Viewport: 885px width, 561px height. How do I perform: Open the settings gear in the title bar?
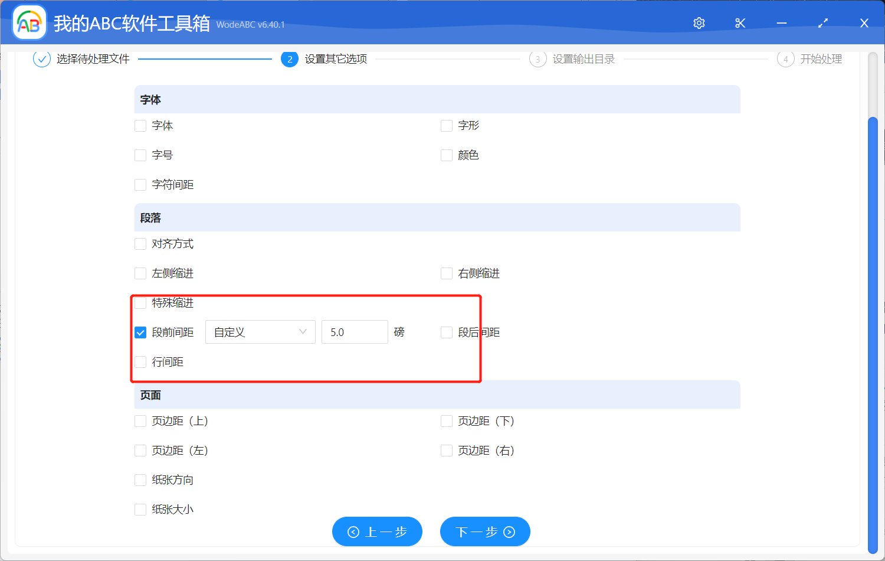coord(699,22)
